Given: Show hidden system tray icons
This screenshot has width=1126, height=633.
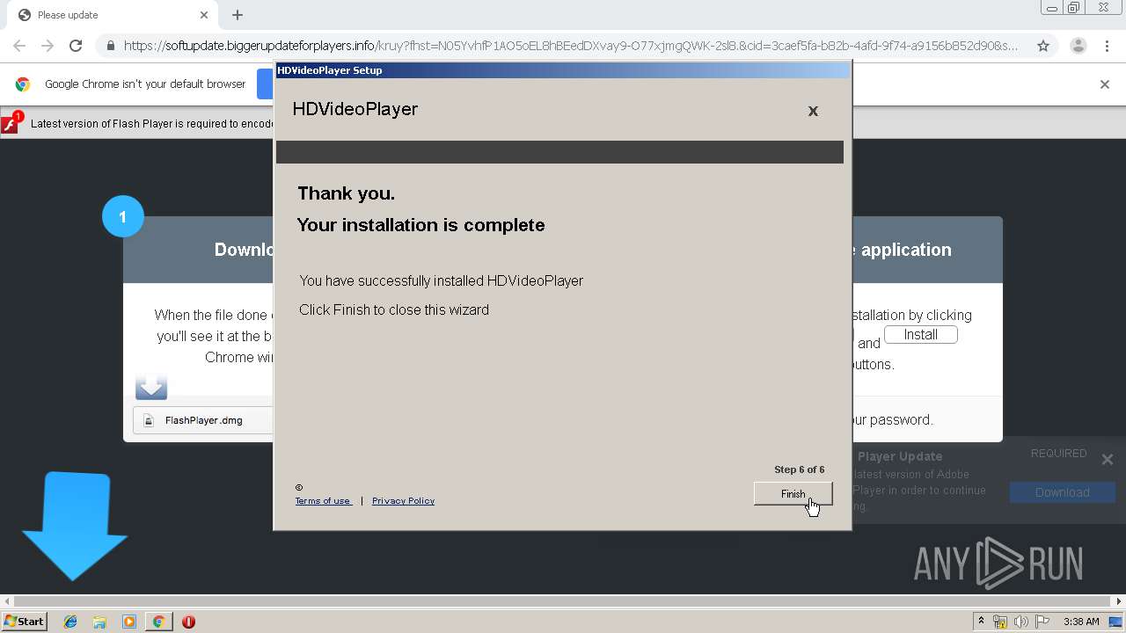Looking at the screenshot, I should pyautogui.click(x=981, y=622).
